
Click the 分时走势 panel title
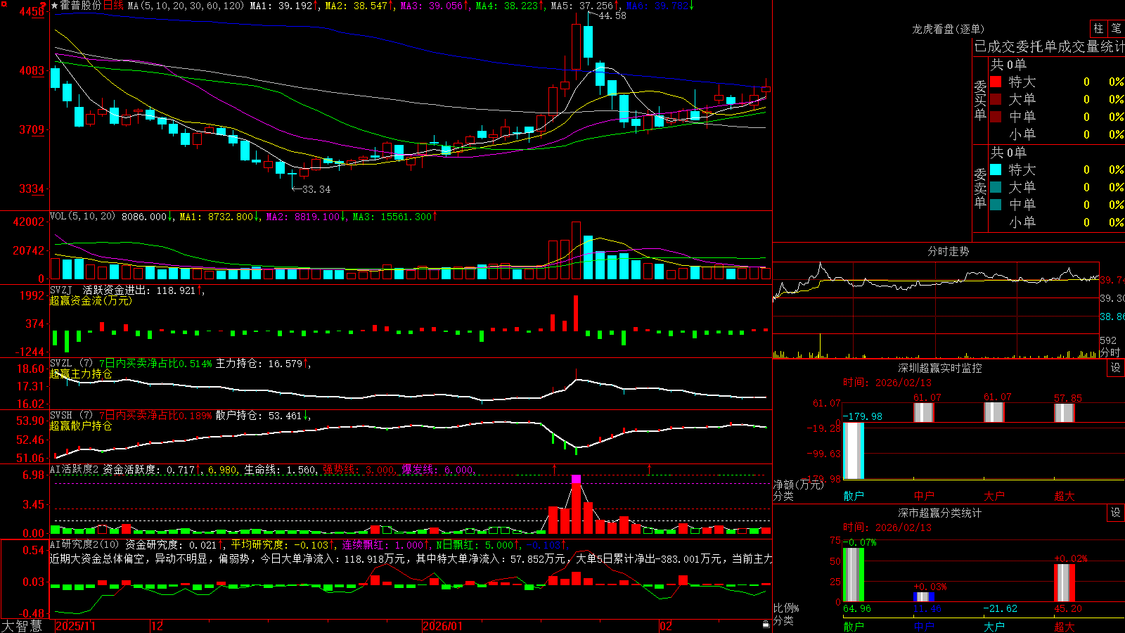pos(949,251)
